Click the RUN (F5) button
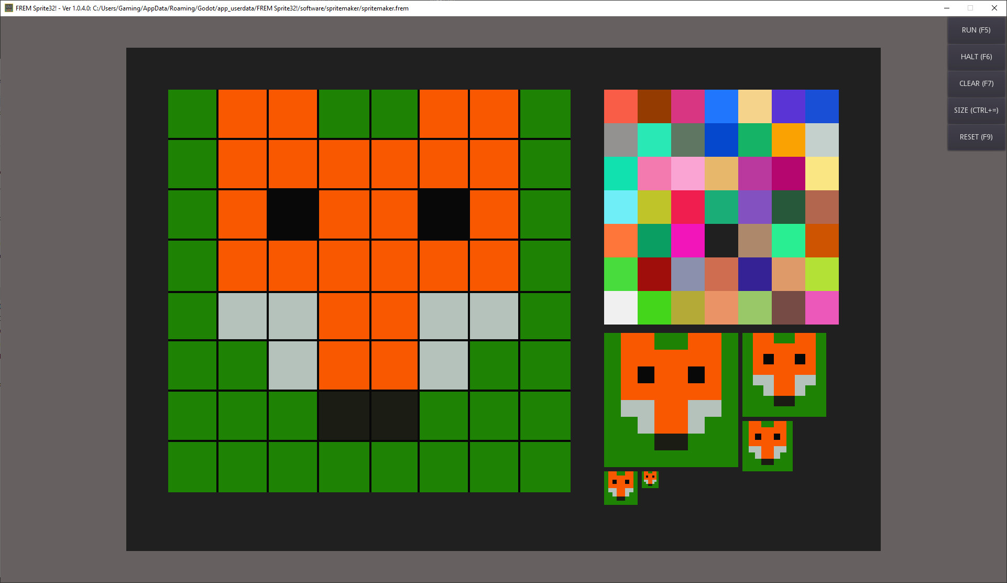 (976, 30)
